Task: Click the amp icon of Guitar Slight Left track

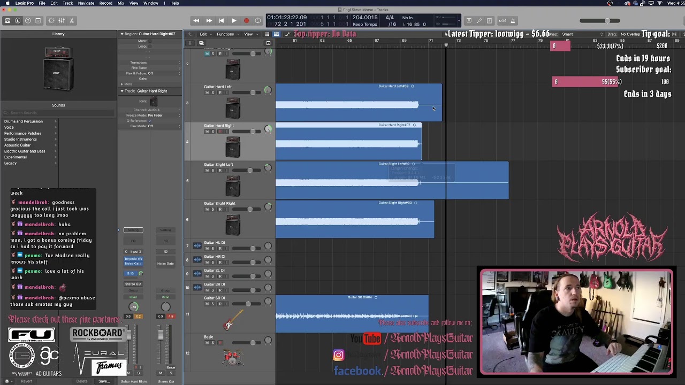Action: 233,187
